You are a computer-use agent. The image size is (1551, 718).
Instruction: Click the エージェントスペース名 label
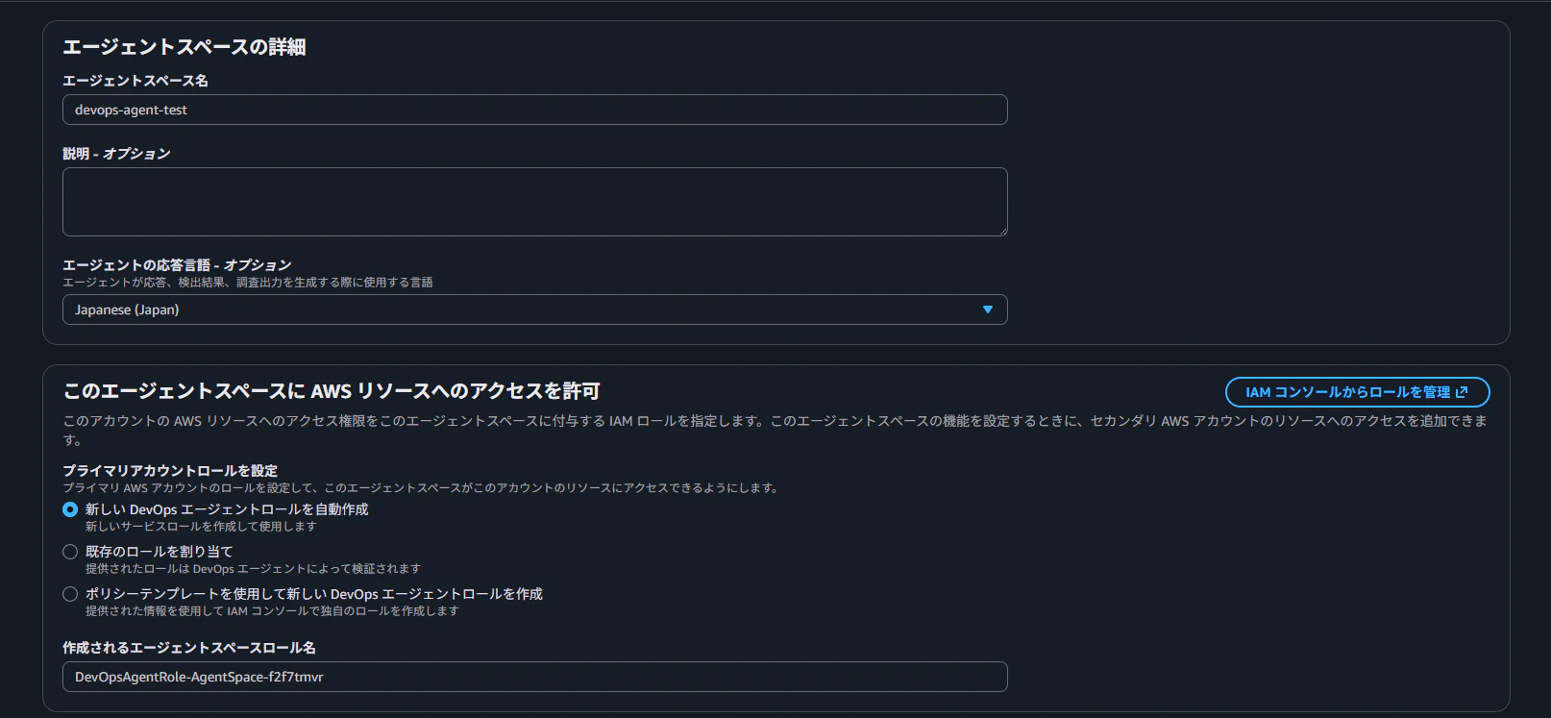click(135, 81)
